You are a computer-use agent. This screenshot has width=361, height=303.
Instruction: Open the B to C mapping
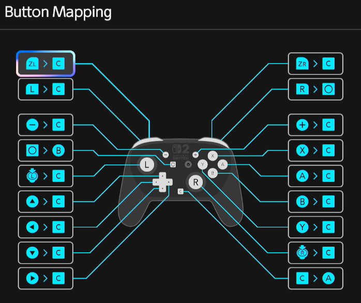[x=315, y=202]
